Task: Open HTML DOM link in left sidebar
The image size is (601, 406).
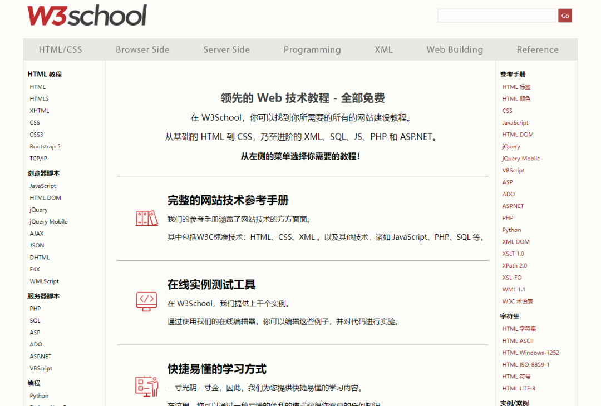Action: [x=45, y=197]
